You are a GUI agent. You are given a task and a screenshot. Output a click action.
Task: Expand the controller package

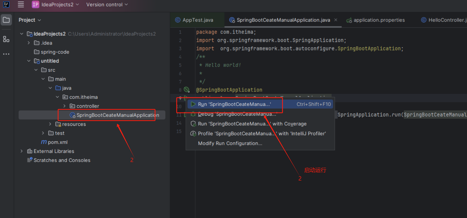pyautogui.click(x=65, y=106)
